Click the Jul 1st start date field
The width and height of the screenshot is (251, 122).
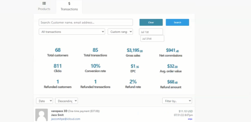pos(151,32)
